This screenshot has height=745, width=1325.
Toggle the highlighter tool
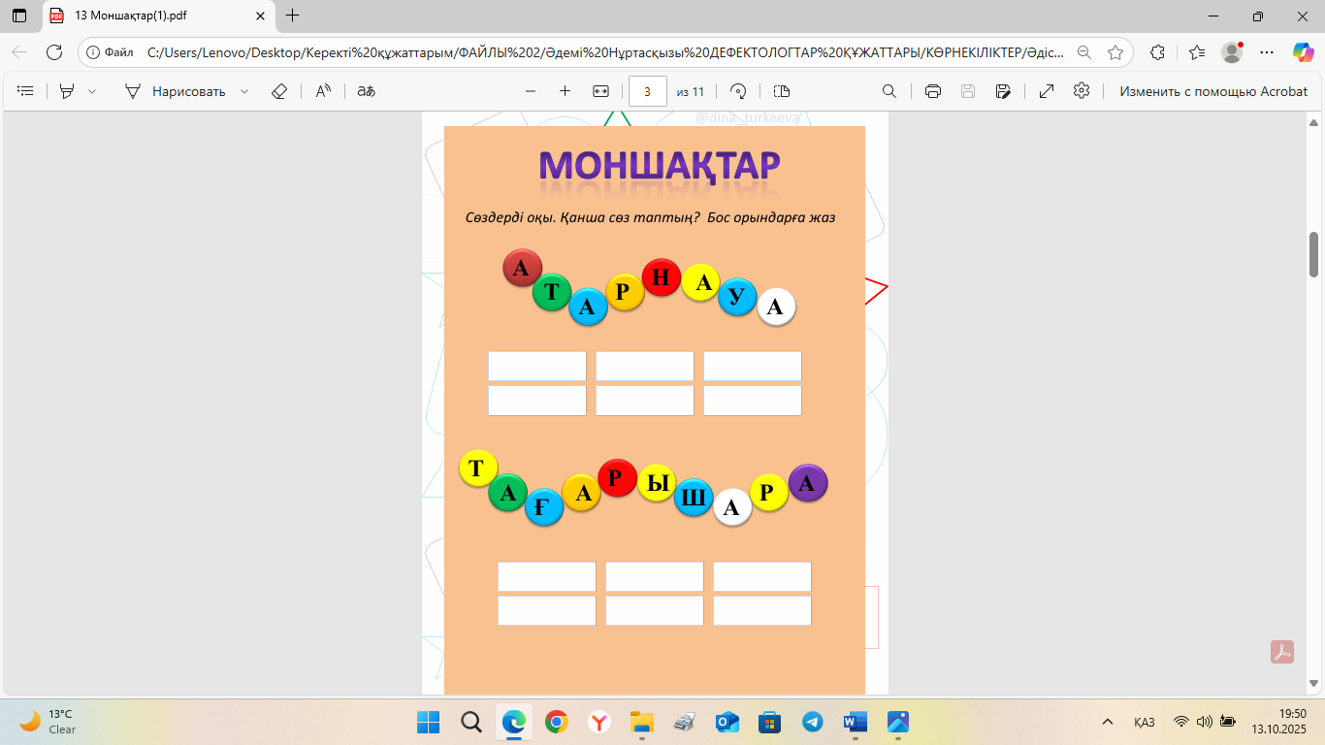click(x=67, y=91)
